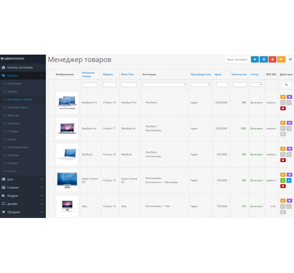Open Фильтры in the sidebar
Screen dimensions: 294x273
click(13, 115)
